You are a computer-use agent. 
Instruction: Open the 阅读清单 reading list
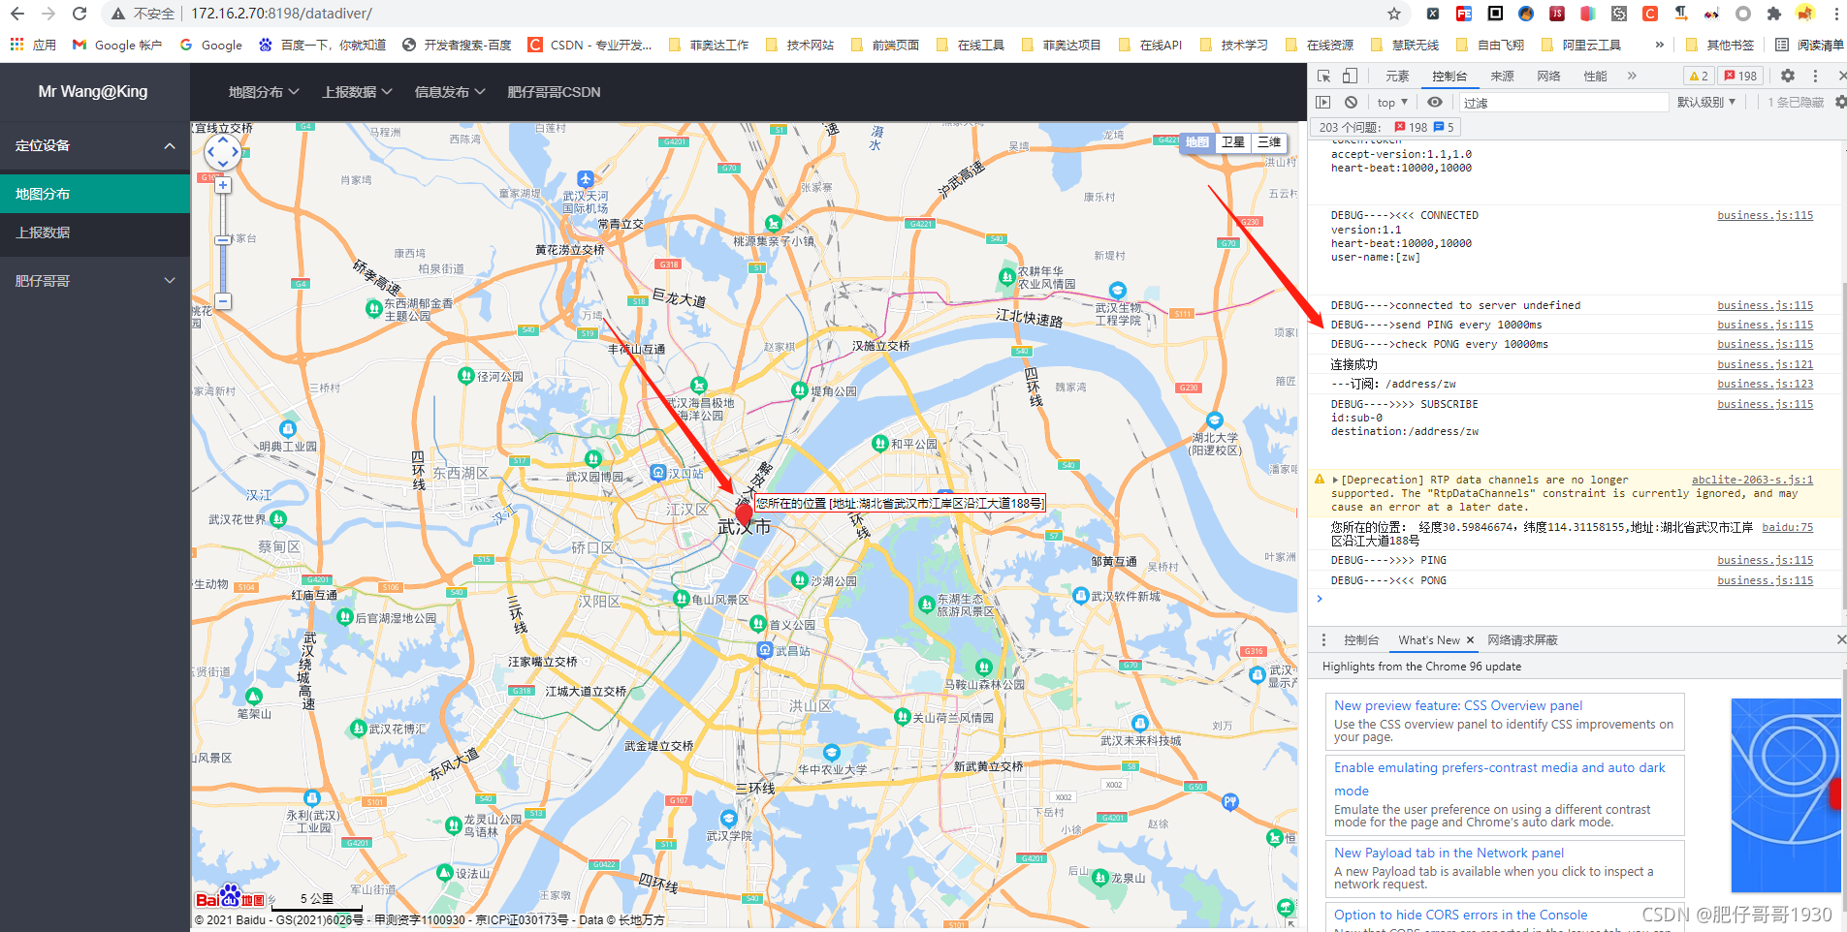(x=1809, y=45)
